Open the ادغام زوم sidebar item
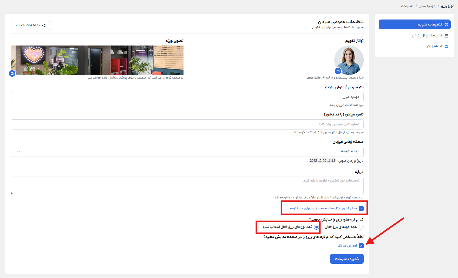 [434, 47]
